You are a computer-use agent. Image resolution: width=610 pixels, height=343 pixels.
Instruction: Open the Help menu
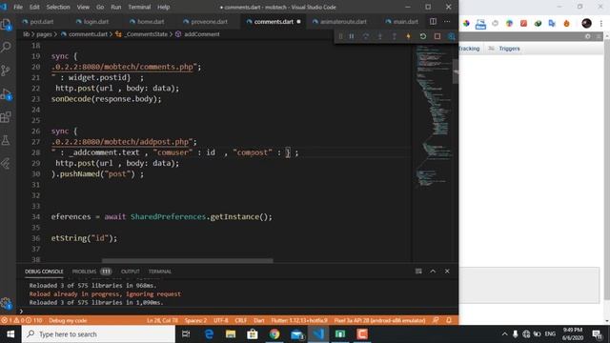[163, 7]
